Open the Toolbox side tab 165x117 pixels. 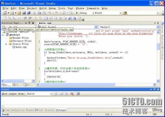[x=162, y=53]
